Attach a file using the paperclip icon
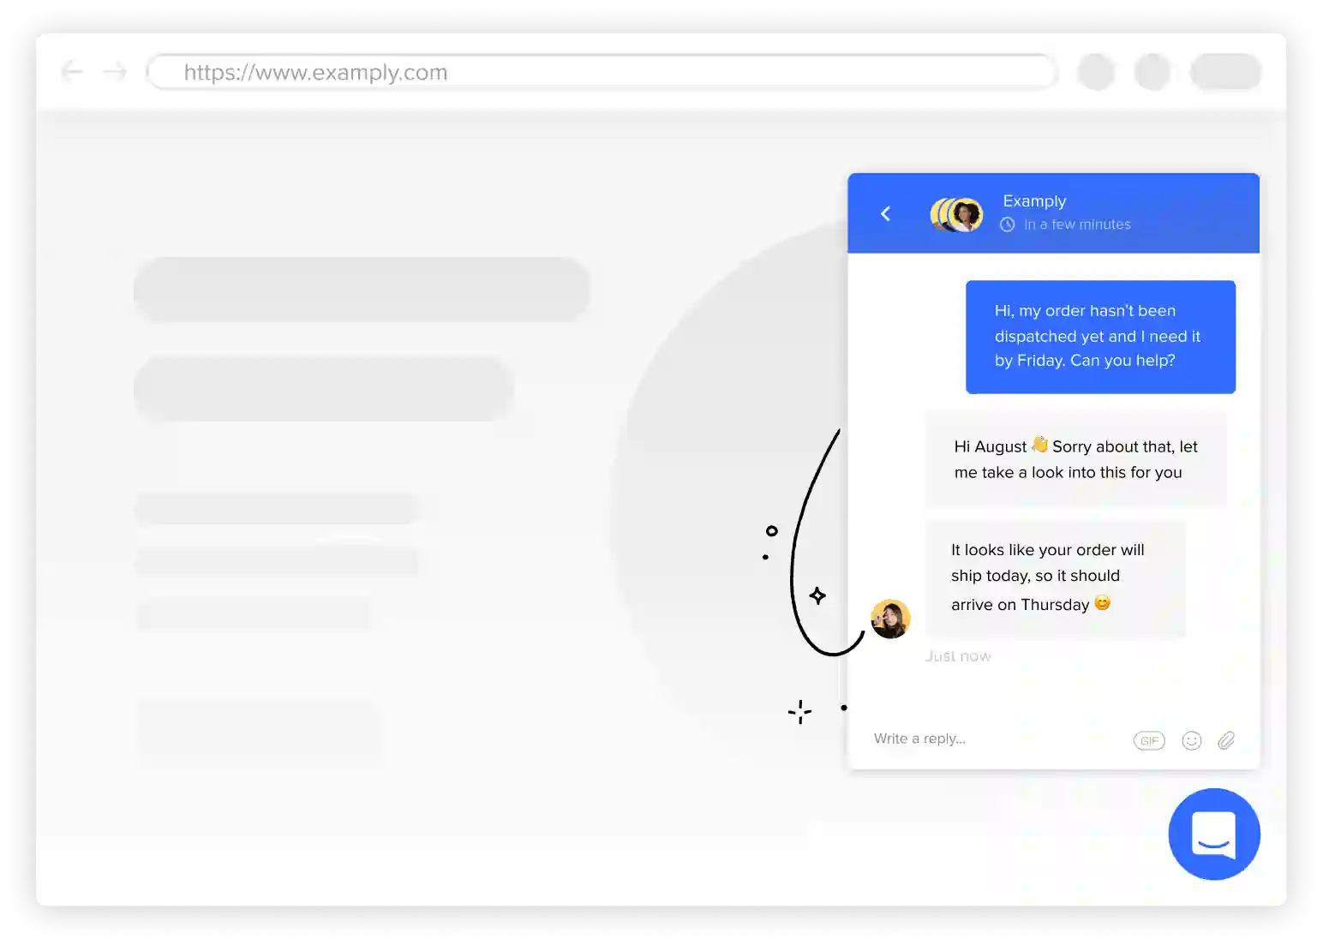Screen dimensions: 1323x945 click(1226, 740)
